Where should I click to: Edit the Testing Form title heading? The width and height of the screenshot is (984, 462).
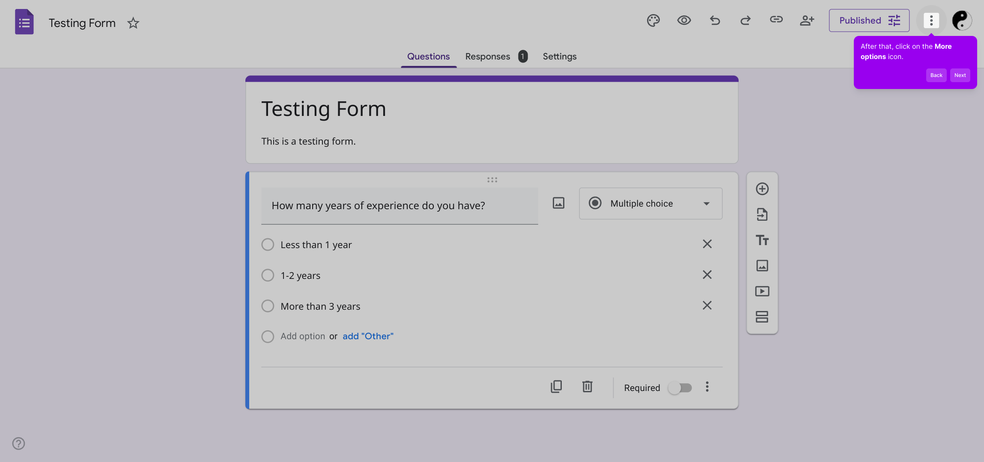324,109
